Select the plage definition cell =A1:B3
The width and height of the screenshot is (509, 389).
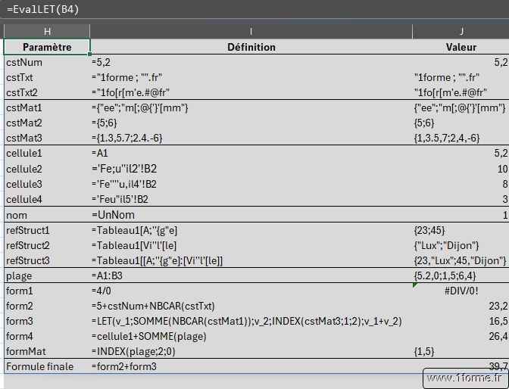point(251,276)
